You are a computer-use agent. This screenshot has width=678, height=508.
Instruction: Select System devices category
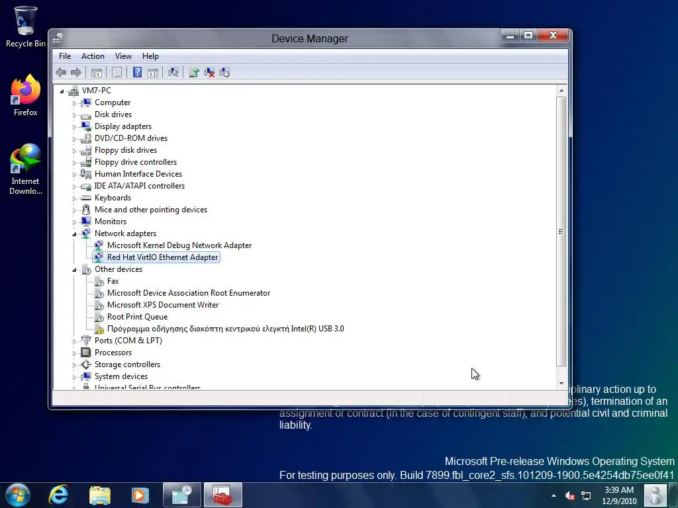point(121,376)
